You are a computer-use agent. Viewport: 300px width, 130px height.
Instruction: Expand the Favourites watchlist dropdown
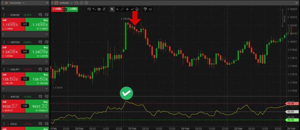23,3
